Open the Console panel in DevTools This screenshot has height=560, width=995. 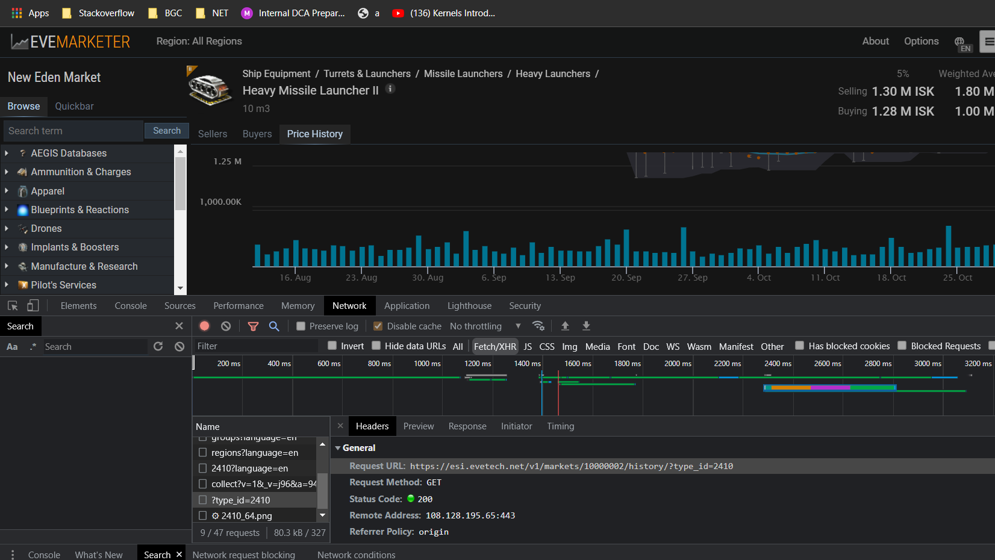(x=131, y=306)
